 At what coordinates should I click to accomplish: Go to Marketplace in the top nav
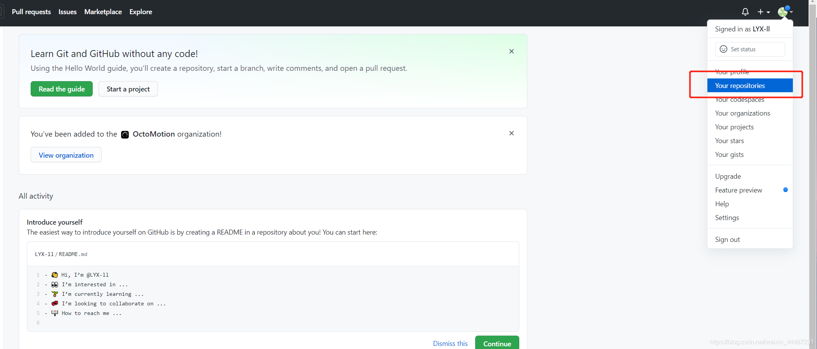(103, 12)
